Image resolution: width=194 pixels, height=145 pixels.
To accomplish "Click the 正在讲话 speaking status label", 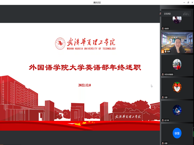I will click(x=167, y=14).
